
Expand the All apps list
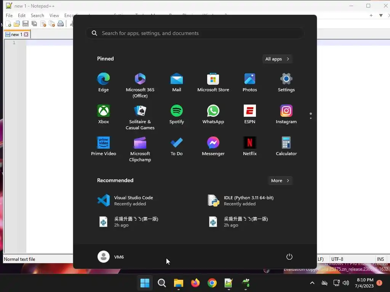pyautogui.click(x=277, y=59)
